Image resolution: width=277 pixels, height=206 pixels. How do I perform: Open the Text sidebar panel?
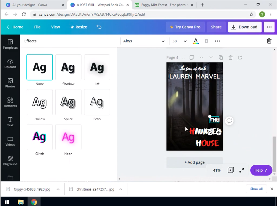(10, 122)
